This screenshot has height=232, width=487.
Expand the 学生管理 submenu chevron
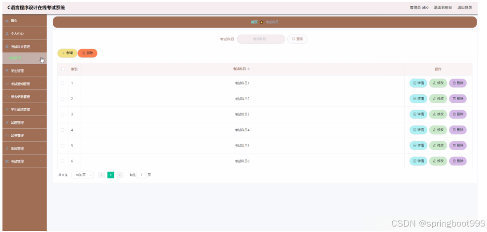(x=41, y=71)
